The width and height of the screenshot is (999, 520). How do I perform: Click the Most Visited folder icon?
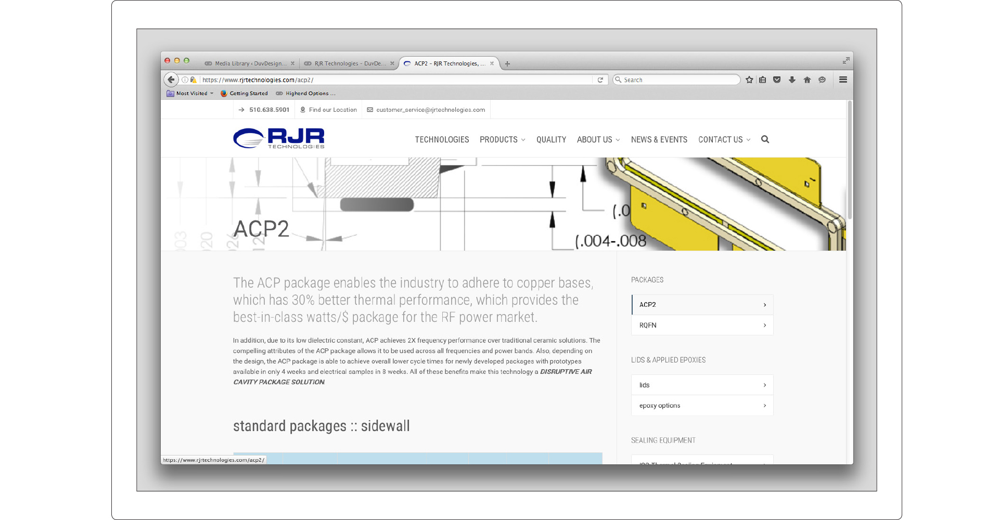coord(170,94)
